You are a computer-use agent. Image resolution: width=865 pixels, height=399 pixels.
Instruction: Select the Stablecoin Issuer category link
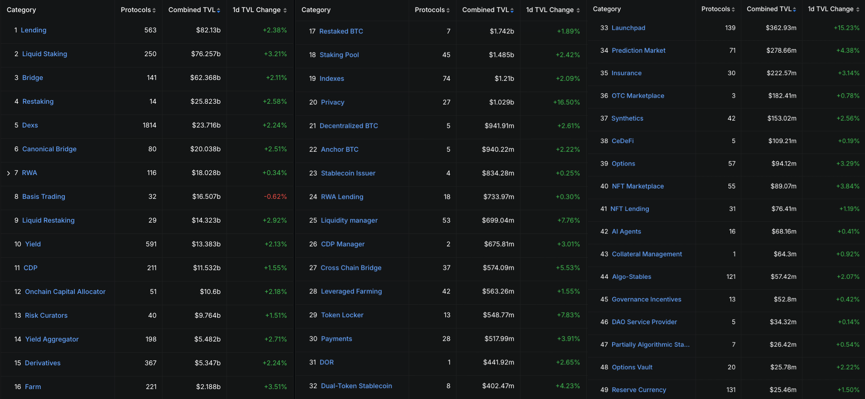coord(348,173)
